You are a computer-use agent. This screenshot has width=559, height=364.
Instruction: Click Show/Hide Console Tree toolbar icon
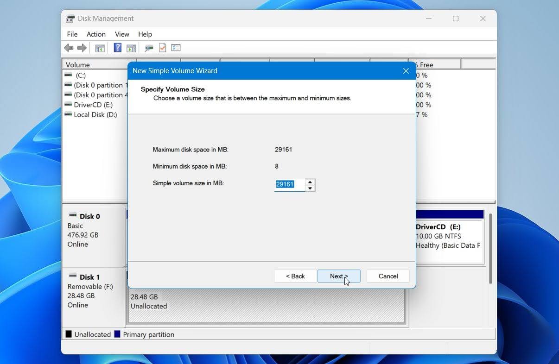[x=100, y=48]
